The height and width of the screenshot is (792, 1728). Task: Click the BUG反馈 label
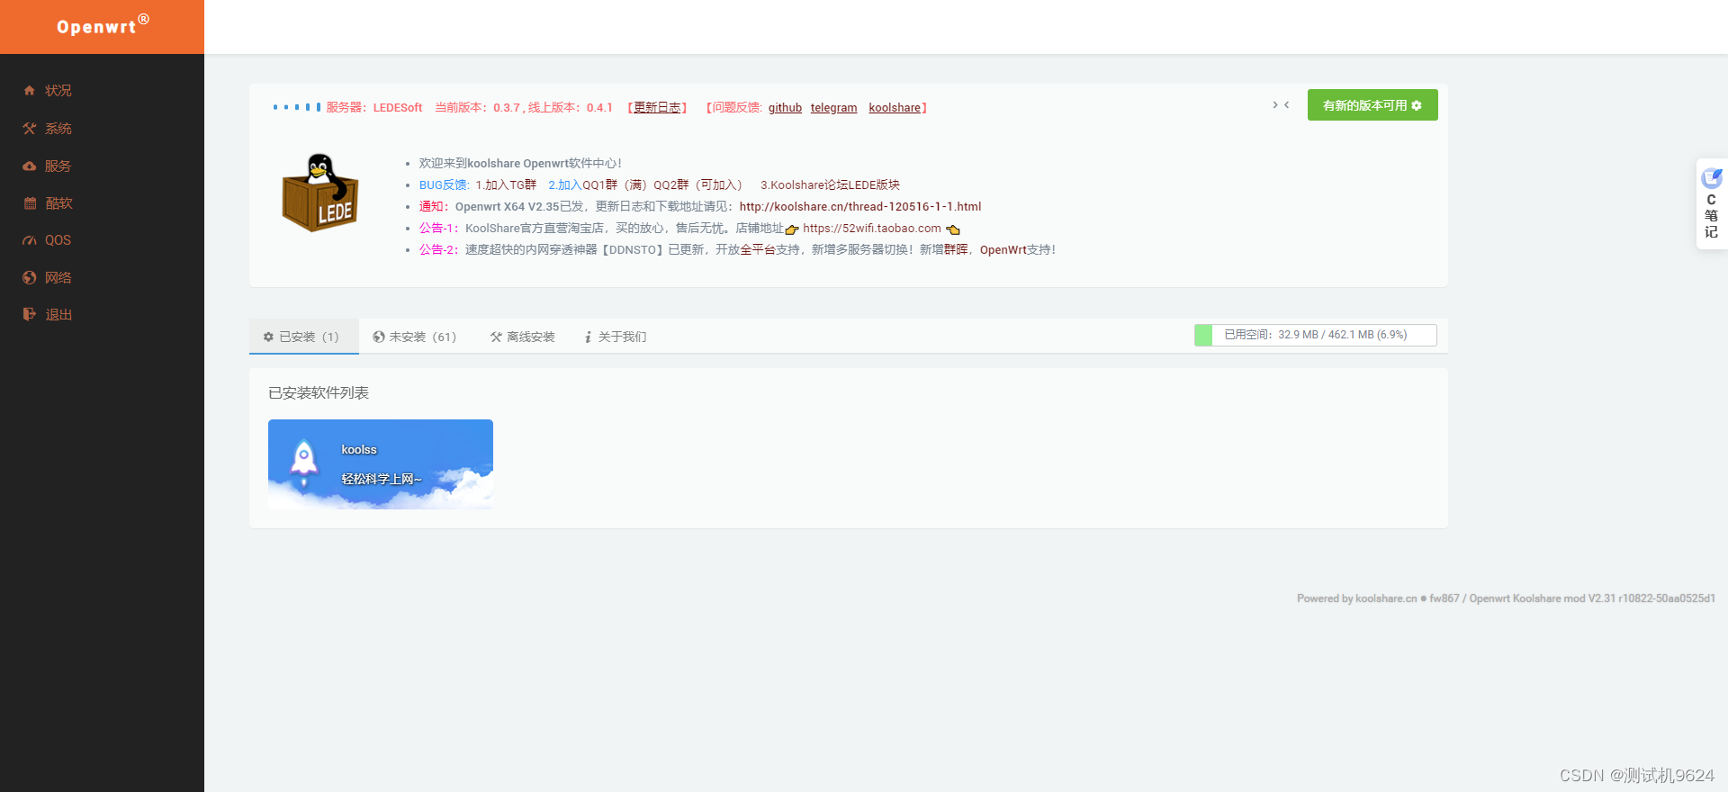[x=445, y=185]
